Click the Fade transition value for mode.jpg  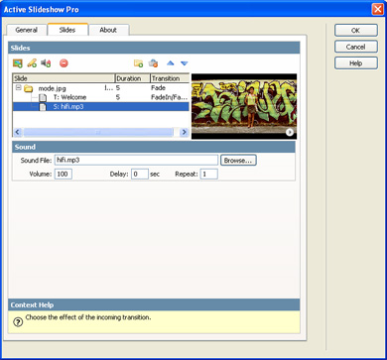pyautogui.click(x=158, y=88)
